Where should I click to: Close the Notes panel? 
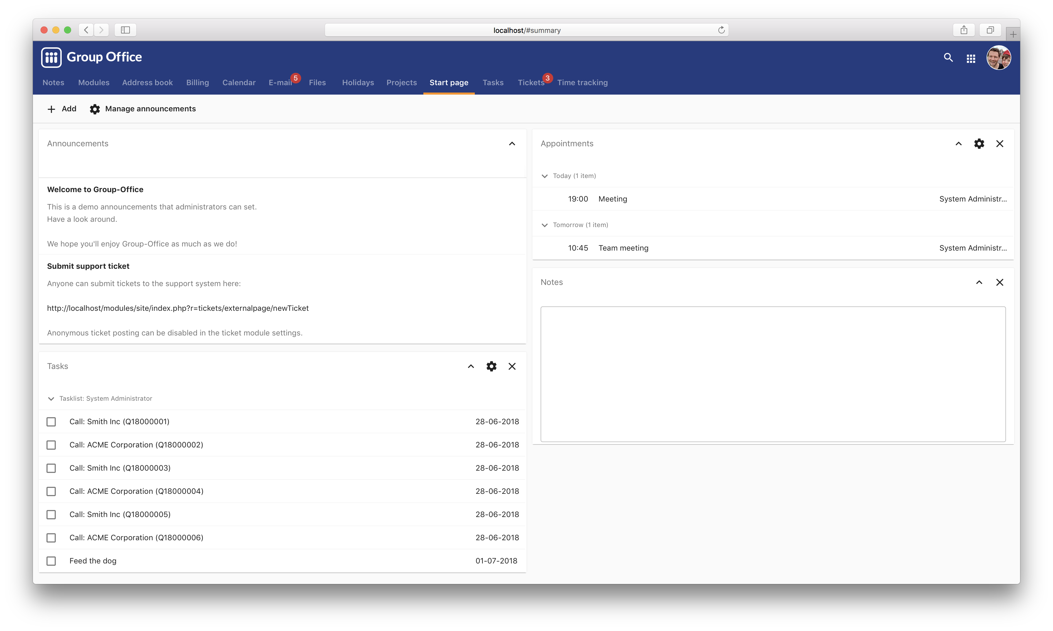[1000, 282]
